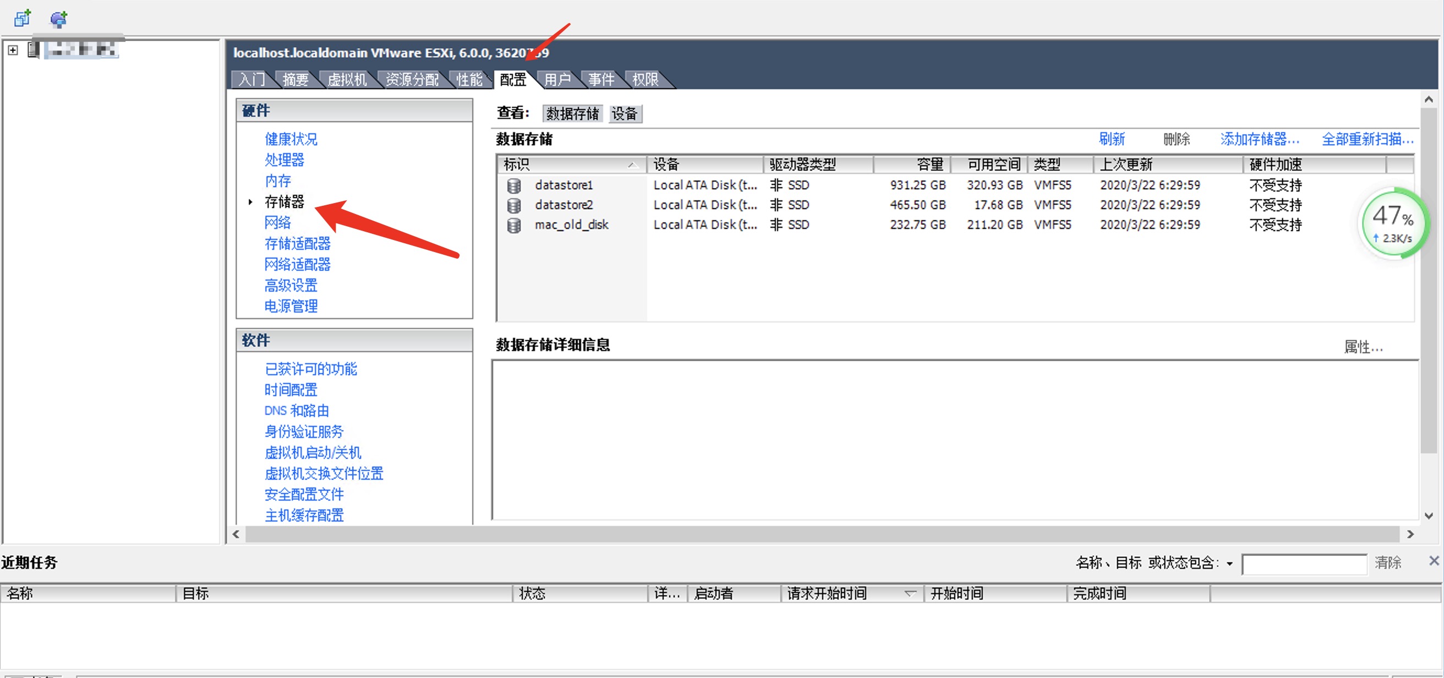Click 清除 to clear task filter
The image size is (1444, 678).
pos(1388,562)
